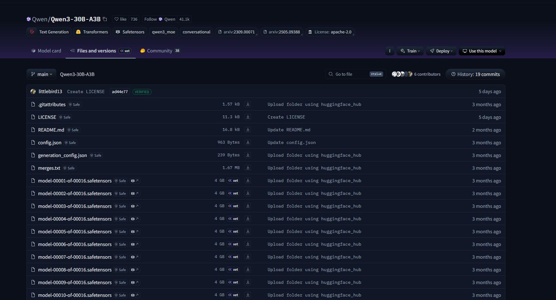Inspect safetensors metadata for model-00002

pyautogui.click(x=135, y=194)
